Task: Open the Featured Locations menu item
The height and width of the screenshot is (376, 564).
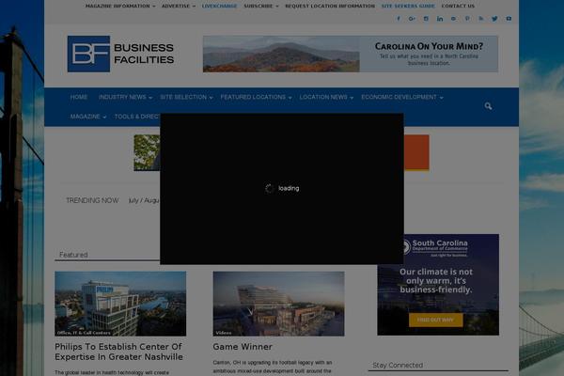Action: pos(253,97)
